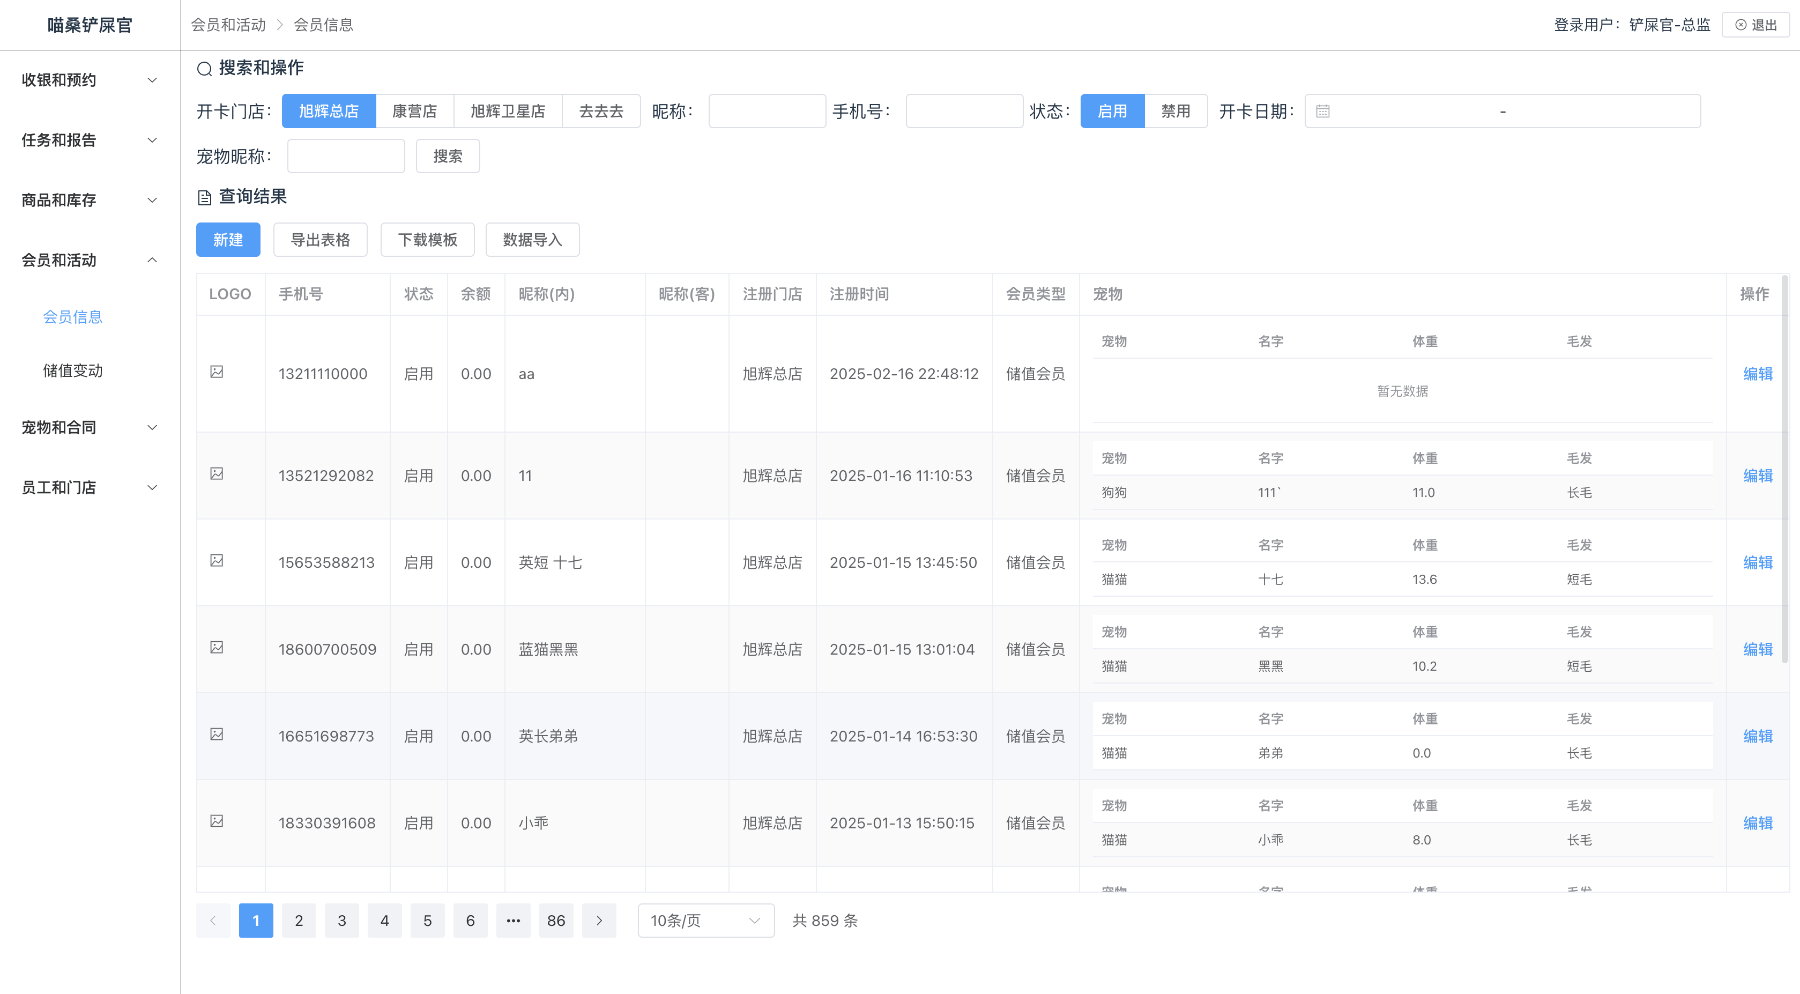Click the pagination ellipsis jump icon

click(x=513, y=921)
